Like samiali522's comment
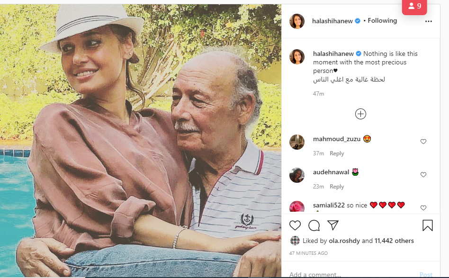This screenshot has width=449, height=278. (423, 208)
